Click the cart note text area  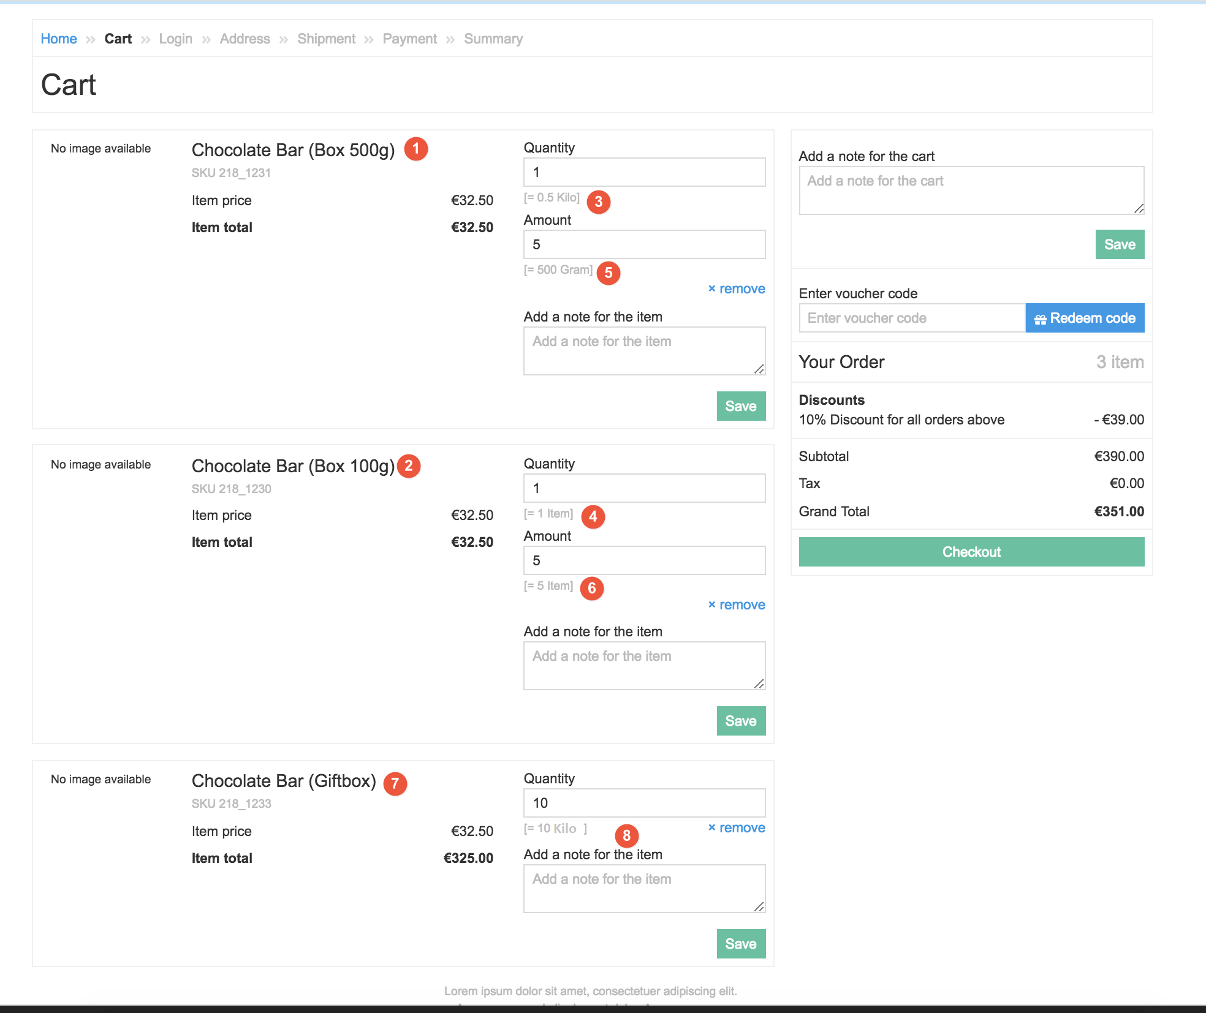(971, 190)
